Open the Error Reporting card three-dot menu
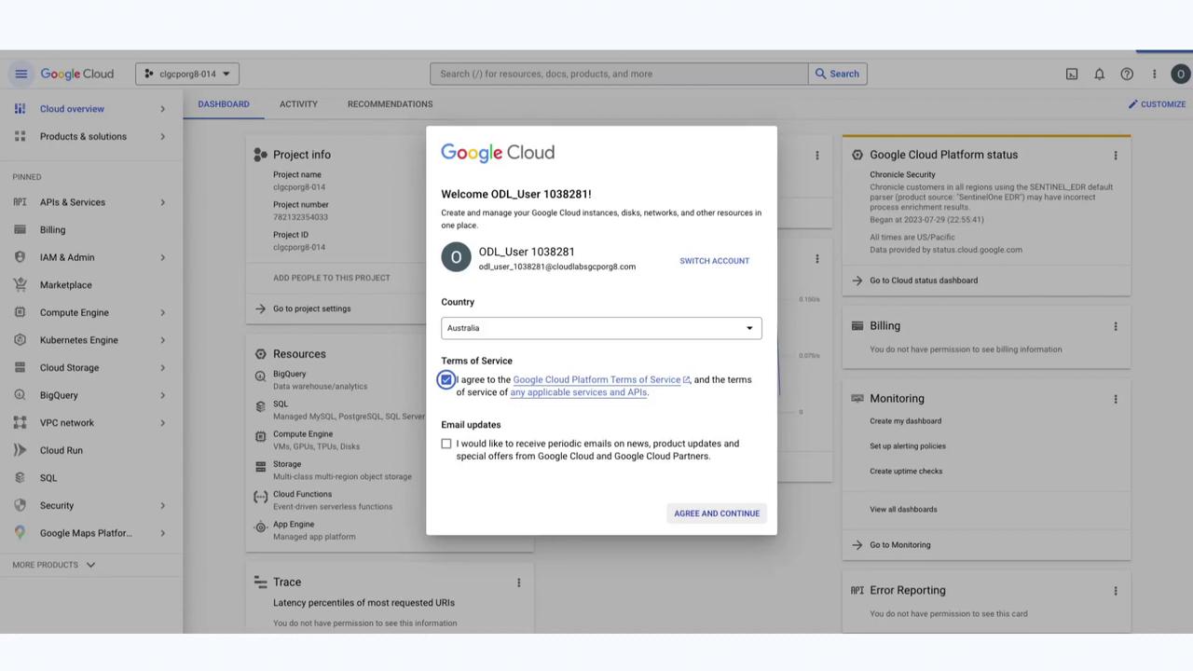Image resolution: width=1193 pixels, height=671 pixels. coord(1115,591)
